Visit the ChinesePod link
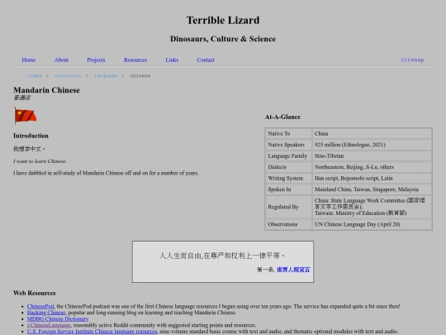Image resolution: width=446 pixels, height=335 pixels. [x=40, y=306]
